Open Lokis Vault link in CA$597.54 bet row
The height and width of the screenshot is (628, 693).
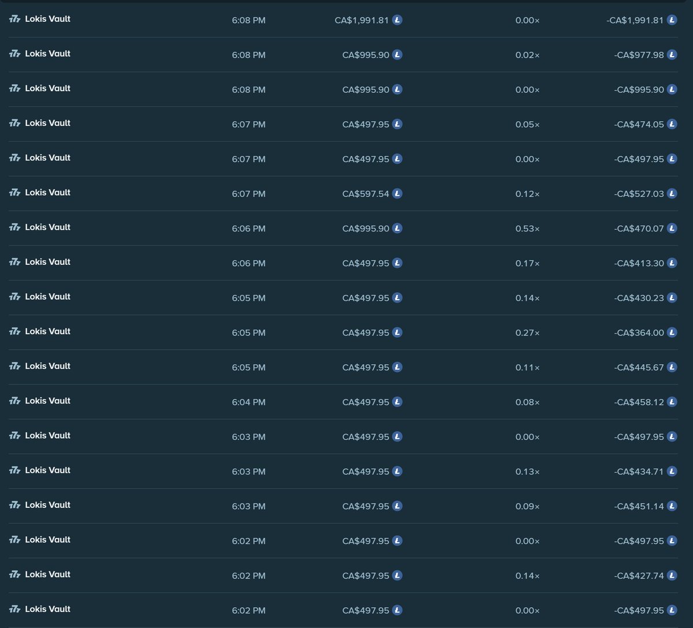[48, 192]
